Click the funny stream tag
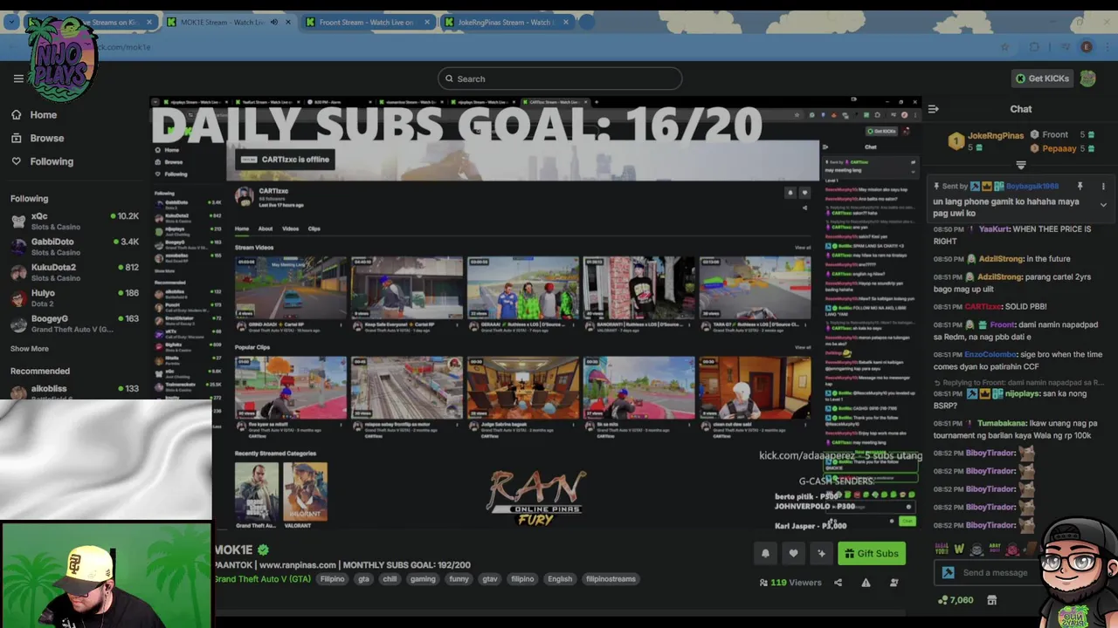1118x628 pixels. click(x=459, y=579)
